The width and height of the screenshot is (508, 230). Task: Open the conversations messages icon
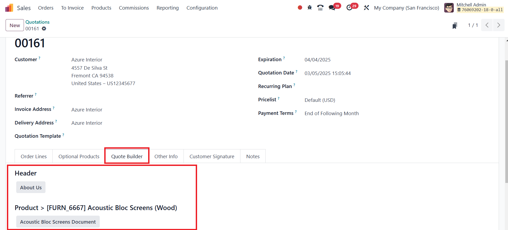coord(332,8)
